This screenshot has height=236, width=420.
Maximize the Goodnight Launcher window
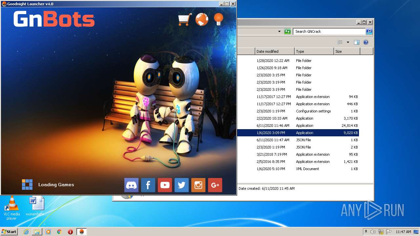(227, 4)
